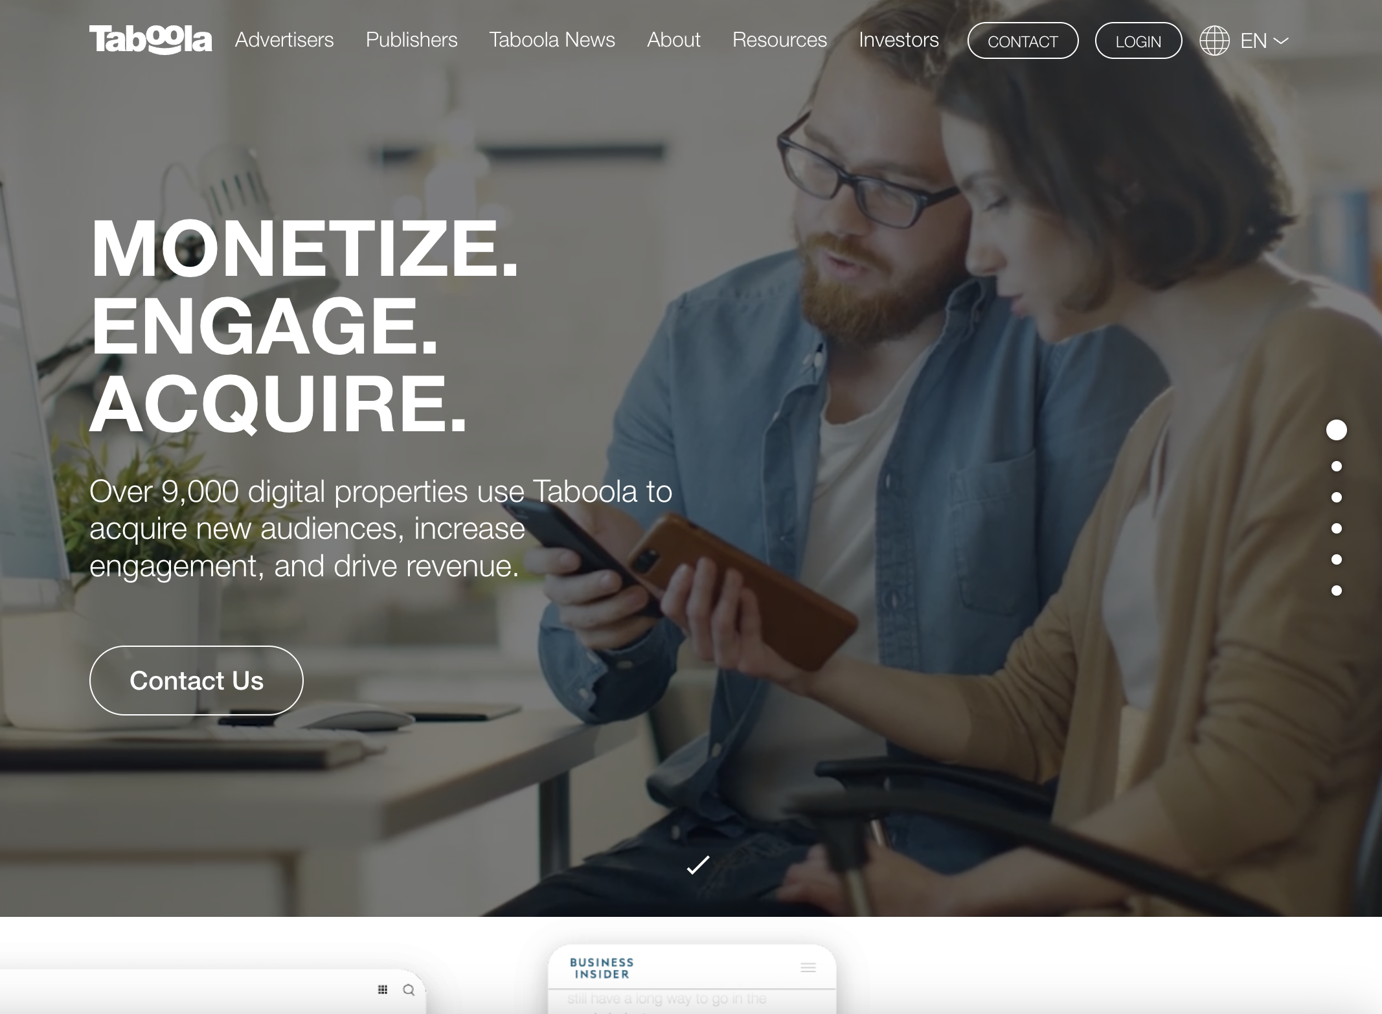Click the LOGIN button
1382x1014 pixels.
[1138, 39]
